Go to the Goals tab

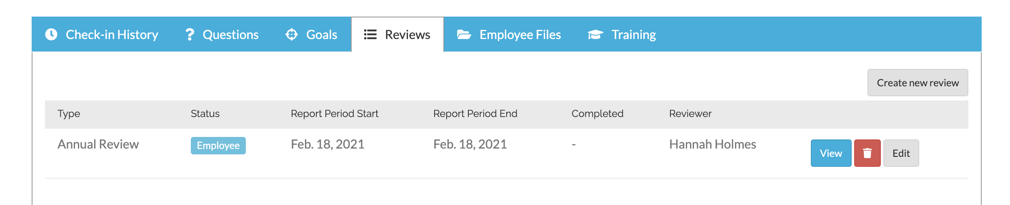point(321,34)
